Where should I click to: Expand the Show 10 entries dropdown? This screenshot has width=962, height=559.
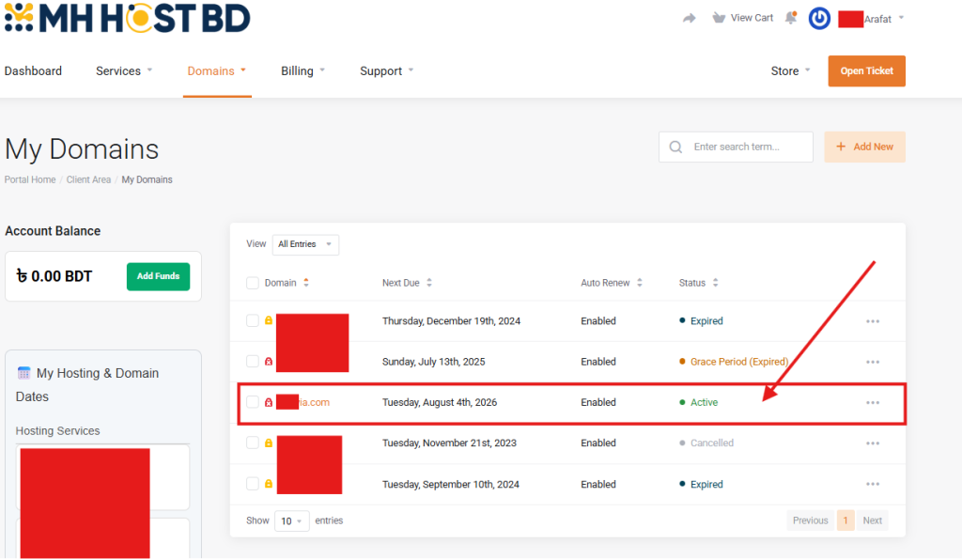(291, 520)
